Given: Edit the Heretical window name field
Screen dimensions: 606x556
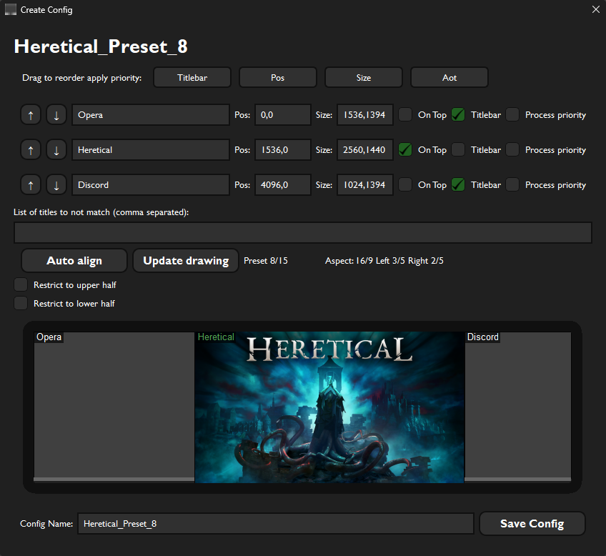Looking at the screenshot, I should 151,150.
